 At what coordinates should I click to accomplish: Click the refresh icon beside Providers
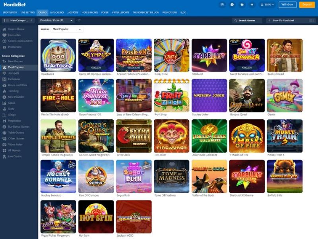(79, 20)
